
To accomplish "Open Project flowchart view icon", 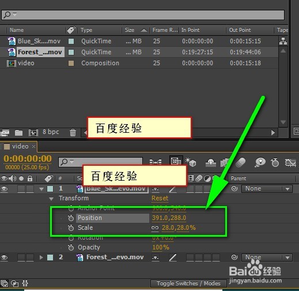I will [x=283, y=41].
